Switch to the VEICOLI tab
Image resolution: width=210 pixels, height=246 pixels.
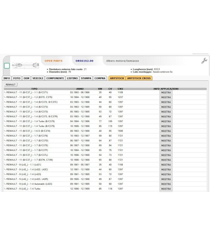point(38,78)
